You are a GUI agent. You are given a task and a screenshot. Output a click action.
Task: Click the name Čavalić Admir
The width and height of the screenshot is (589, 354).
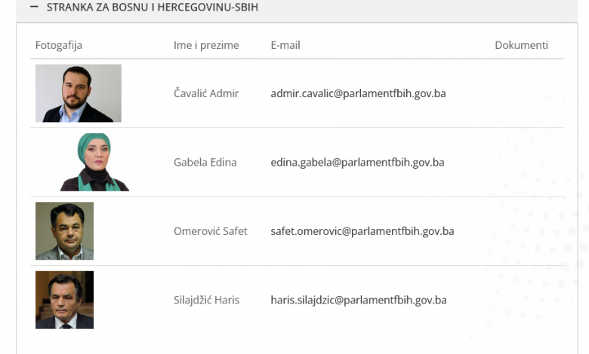pyautogui.click(x=206, y=93)
